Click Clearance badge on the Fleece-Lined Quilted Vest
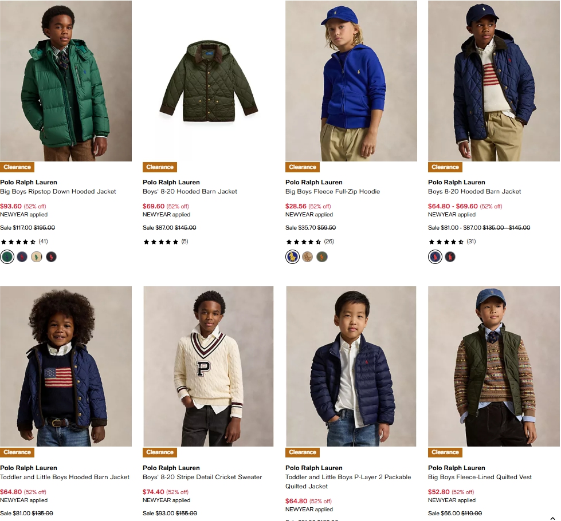Image resolution: width=561 pixels, height=521 pixels. (445, 452)
